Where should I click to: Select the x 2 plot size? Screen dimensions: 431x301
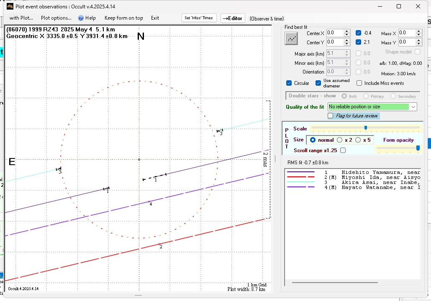(340, 140)
